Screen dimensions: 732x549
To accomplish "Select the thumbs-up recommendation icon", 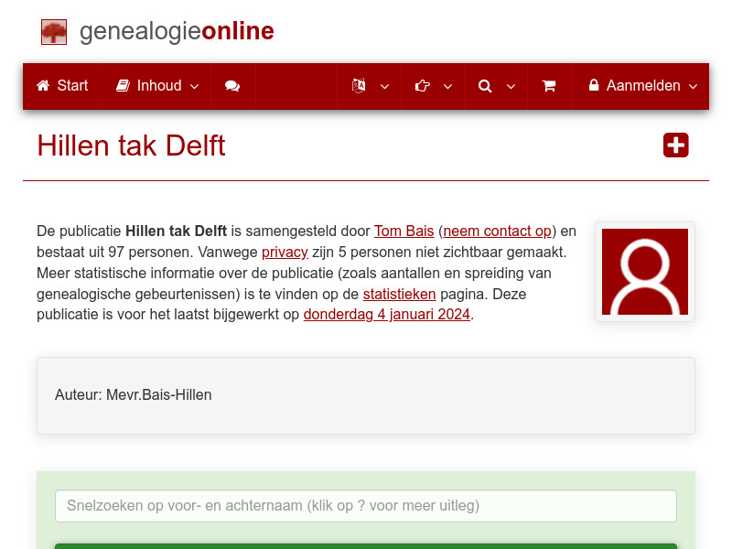I will 422,85.
